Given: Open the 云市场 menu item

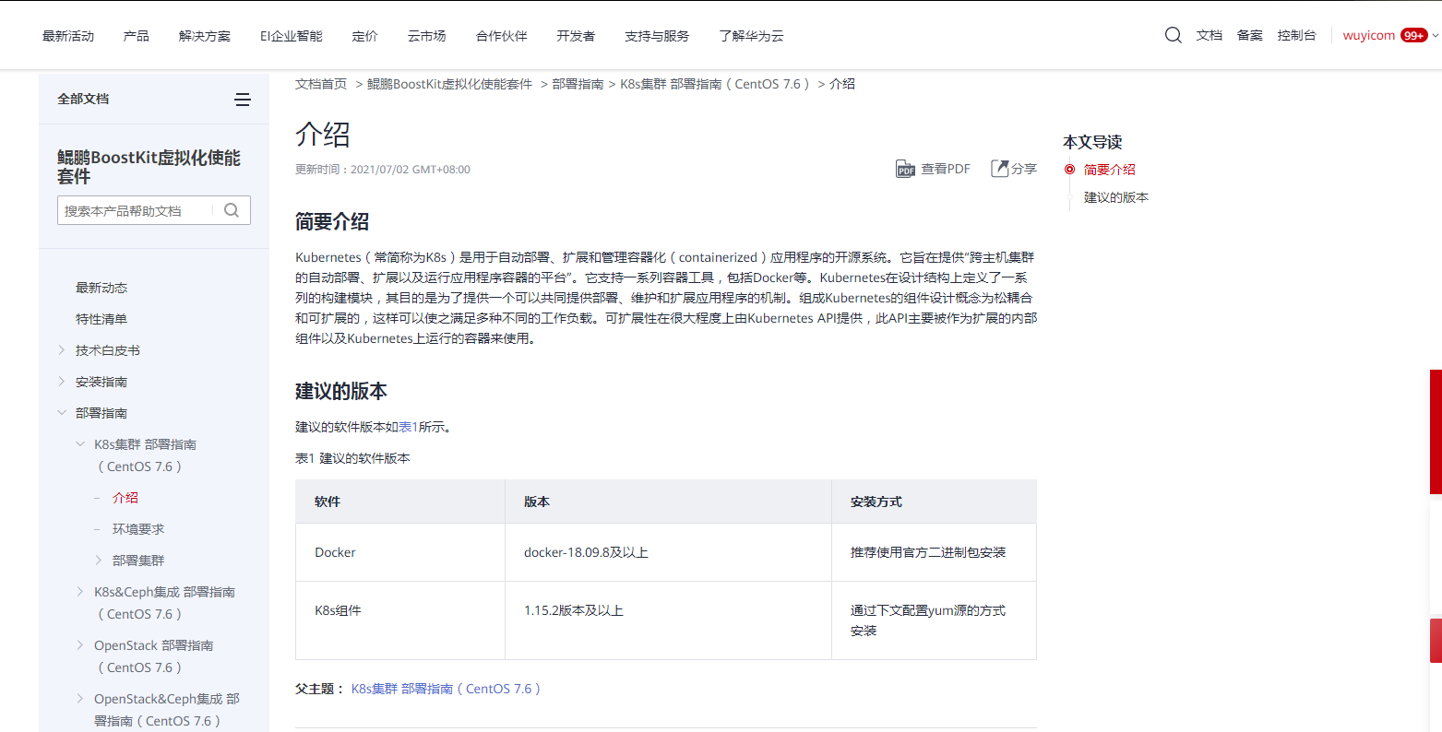Looking at the screenshot, I should [x=427, y=36].
